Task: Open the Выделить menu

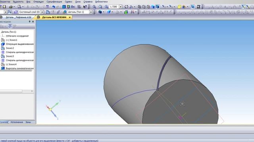Action: coord(18,2)
